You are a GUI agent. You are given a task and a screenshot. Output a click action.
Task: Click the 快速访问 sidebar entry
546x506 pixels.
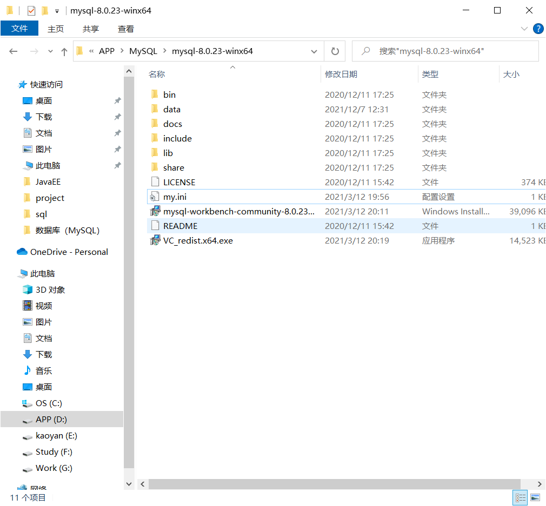coord(46,84)
